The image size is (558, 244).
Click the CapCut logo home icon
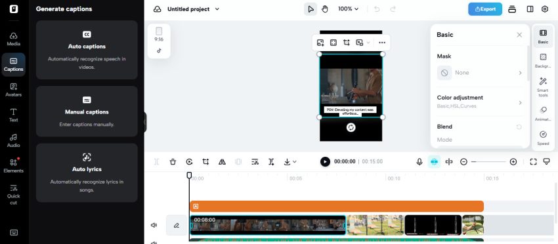[14, 9]
